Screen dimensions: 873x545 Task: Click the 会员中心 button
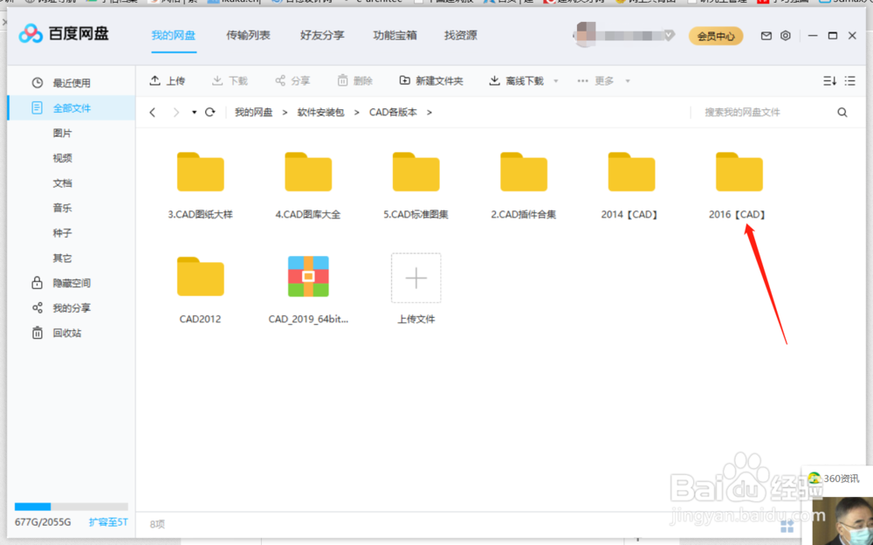pos(716,36)
